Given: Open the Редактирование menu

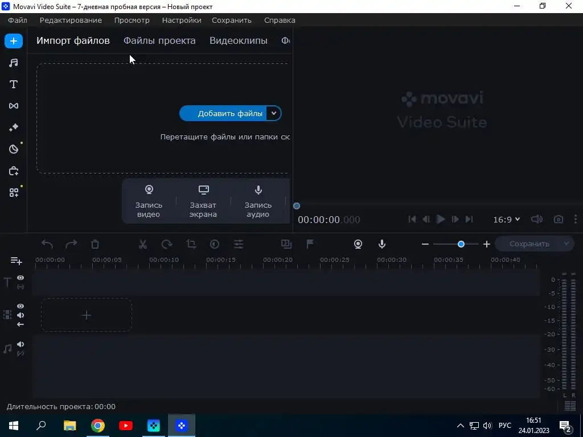Looking at the screenshot, I should click(x=71, y=20).
